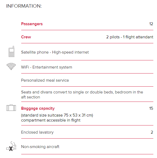This screenshot has height=158, width=157.
Task: Click the Baggage capacity label
Action: tap(38, 108)
